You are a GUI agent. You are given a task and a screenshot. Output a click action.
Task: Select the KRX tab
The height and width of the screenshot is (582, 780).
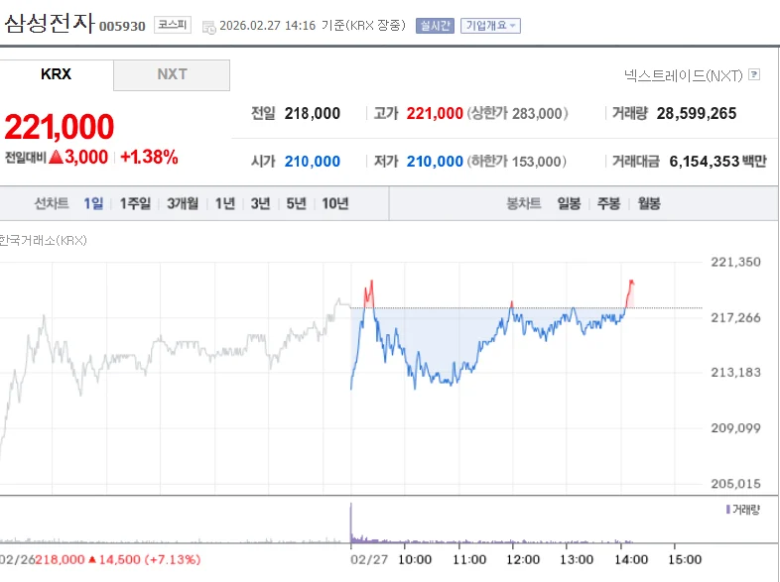point(57,74)
